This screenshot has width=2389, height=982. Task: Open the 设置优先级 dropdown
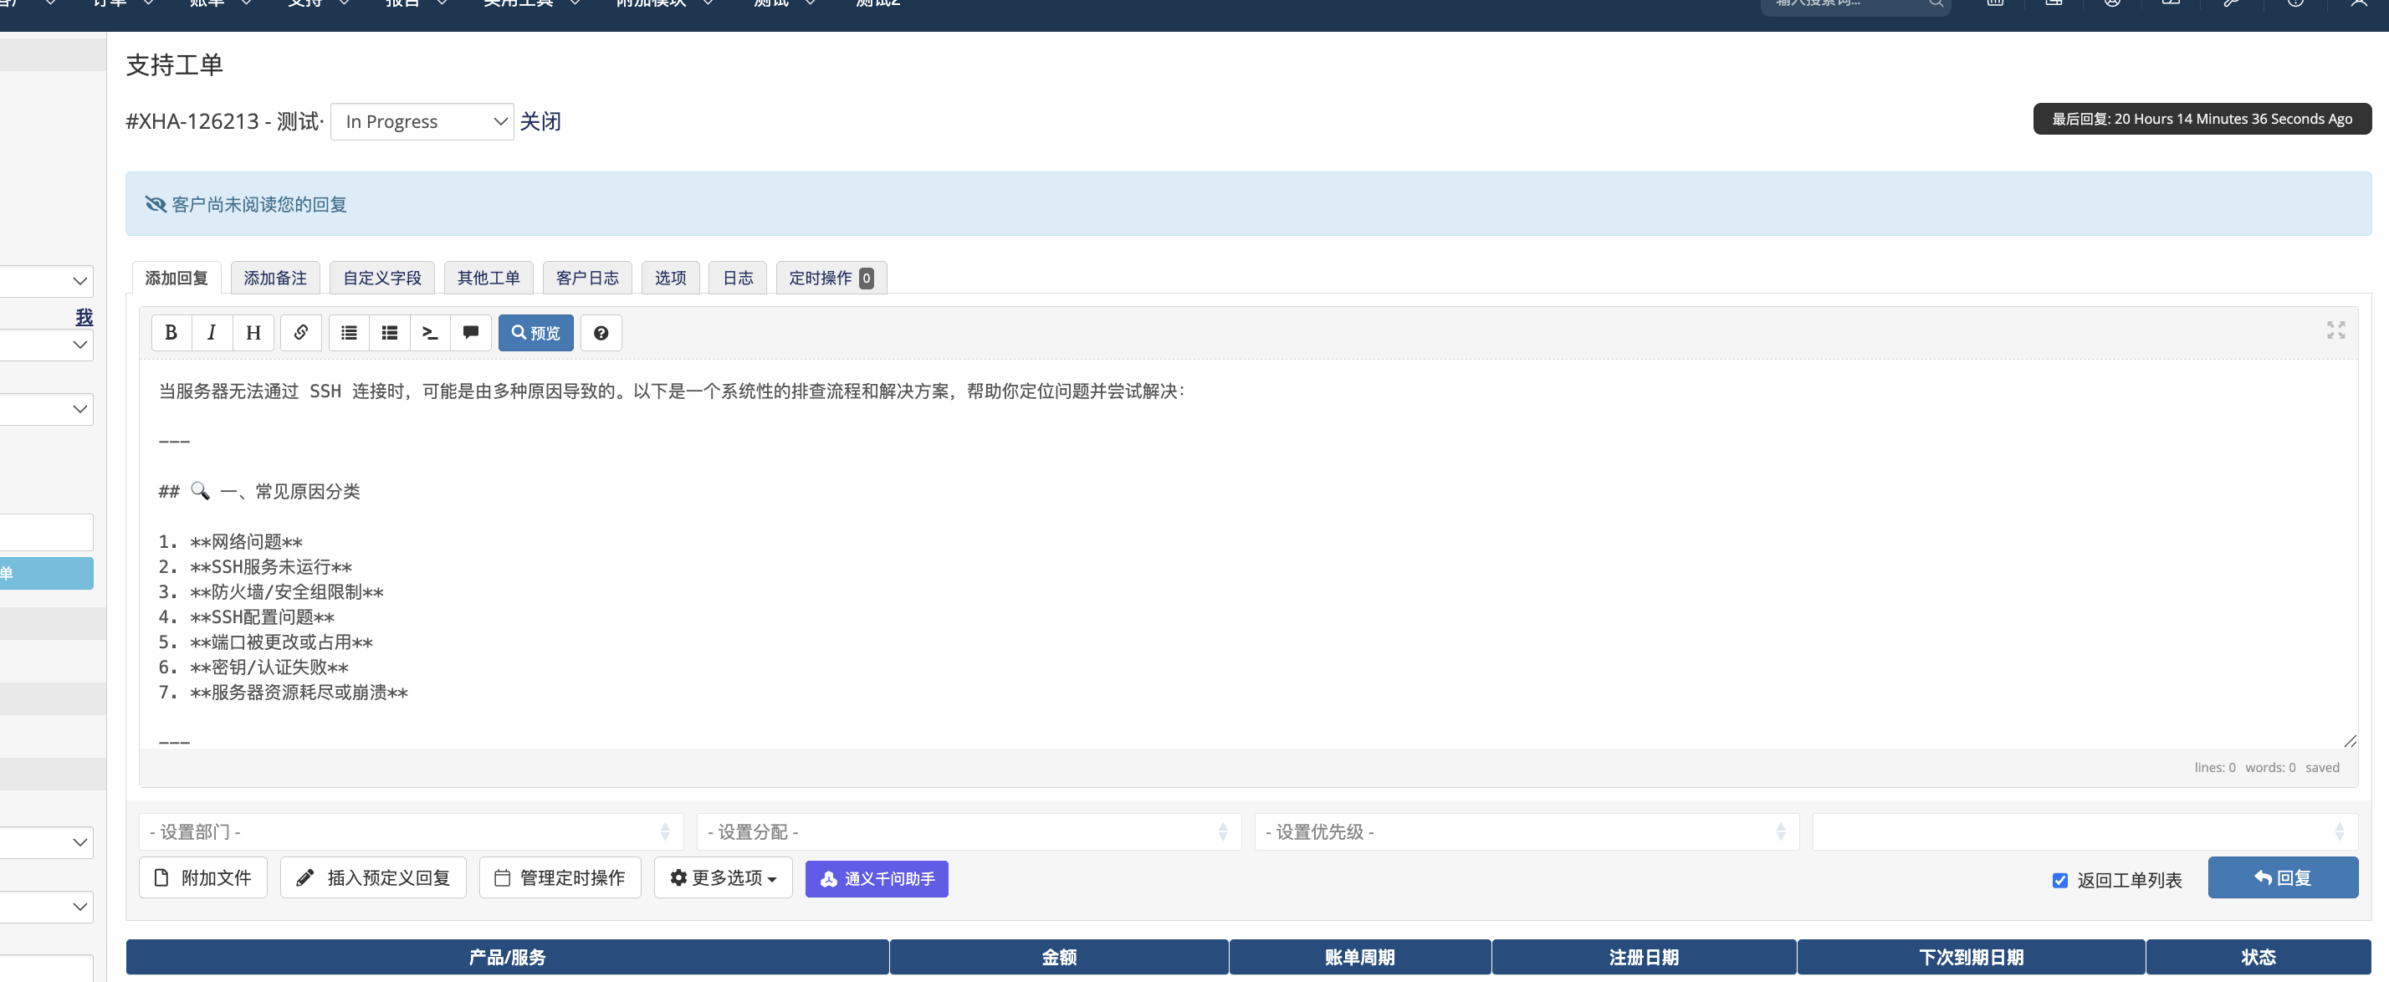1526,831
